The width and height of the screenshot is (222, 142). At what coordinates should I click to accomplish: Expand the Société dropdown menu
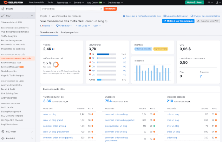coord(79,3)
